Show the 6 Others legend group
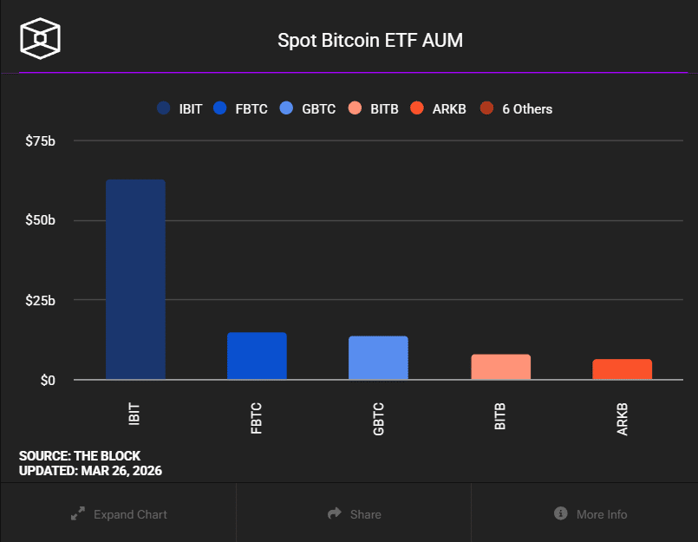Screen dimensions: 698x542 point(517,108)
